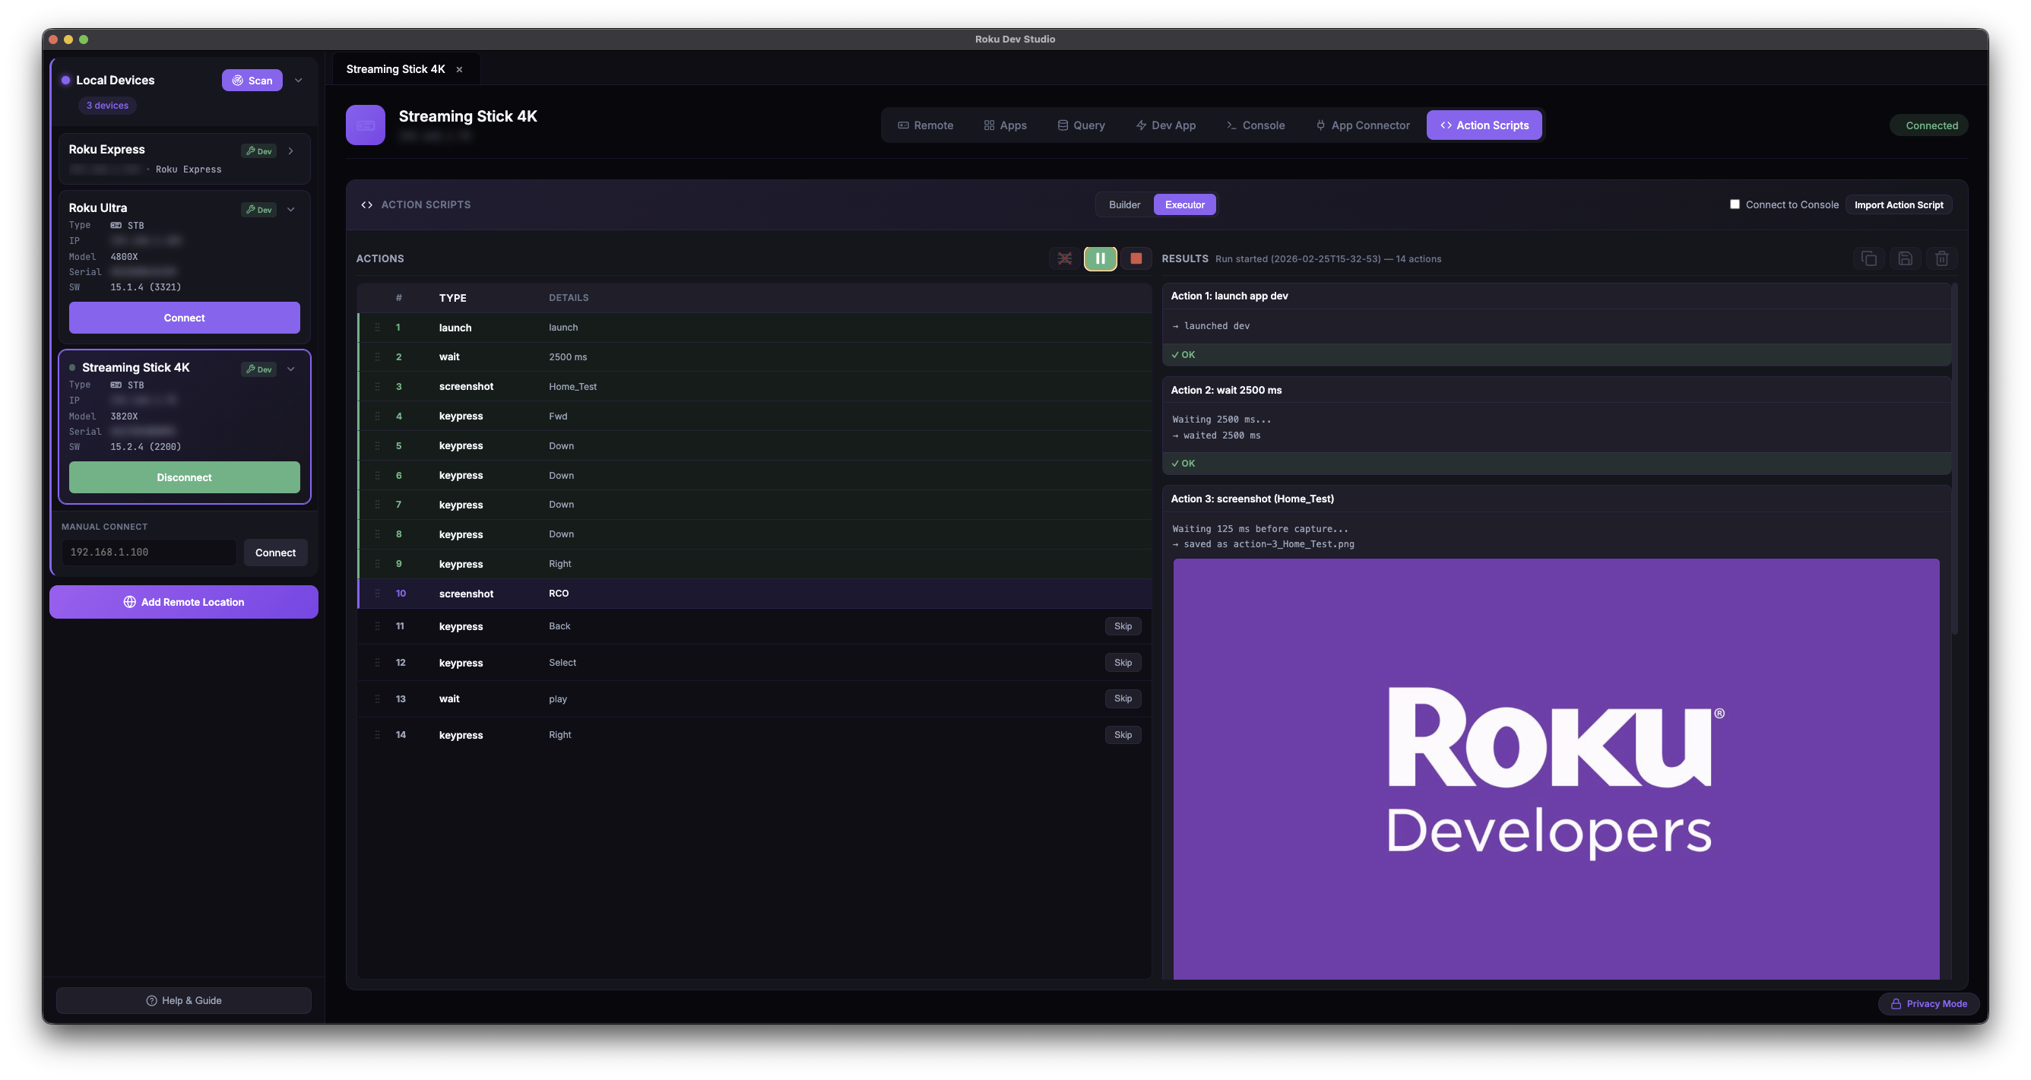Click the drag handle on action row 9
The height and width of the screenshot is (1080, 2031).
click(378, 564)
